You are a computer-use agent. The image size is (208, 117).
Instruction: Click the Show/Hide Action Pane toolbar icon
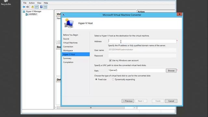[45, 7]
